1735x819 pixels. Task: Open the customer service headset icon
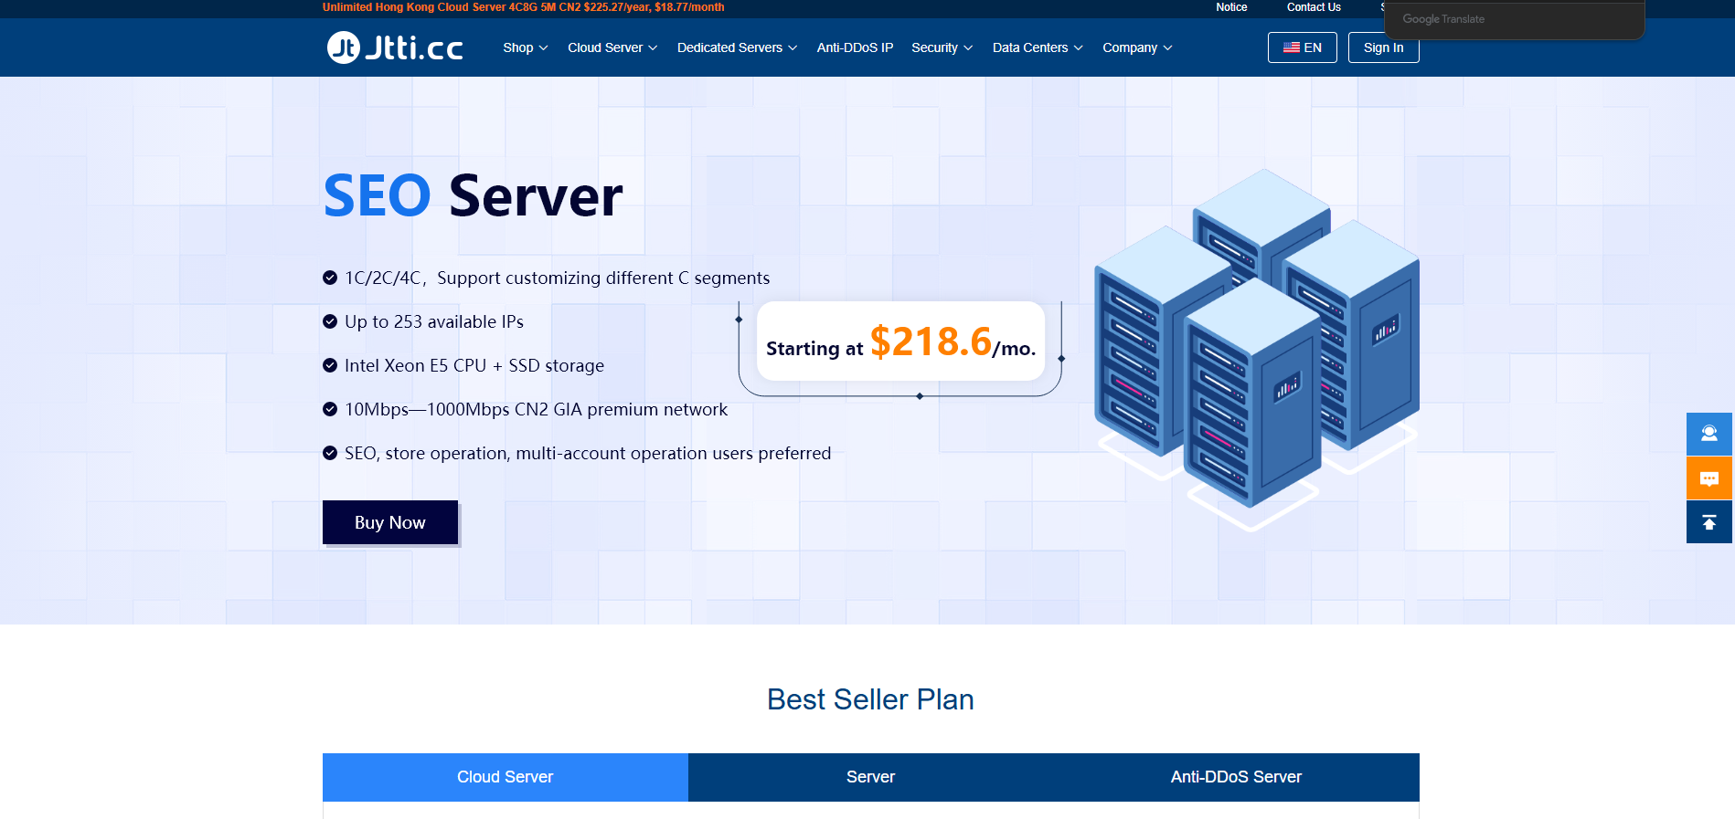(1708, 434)
